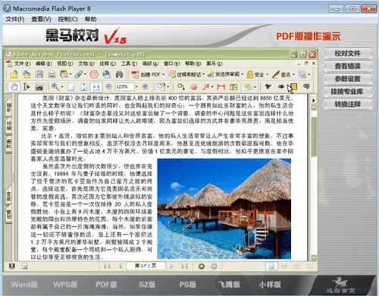This screenshot has width=379, height=296.
Task: Open the 控制(C) menu in Flash Player
Action: click(67, 19)
